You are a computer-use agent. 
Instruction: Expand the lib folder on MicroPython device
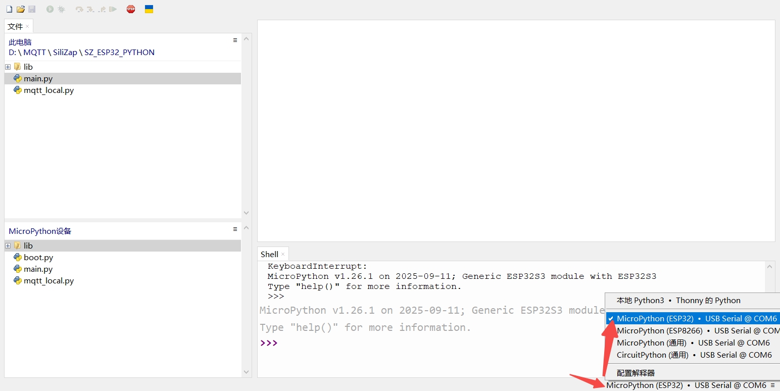point(8,246)
